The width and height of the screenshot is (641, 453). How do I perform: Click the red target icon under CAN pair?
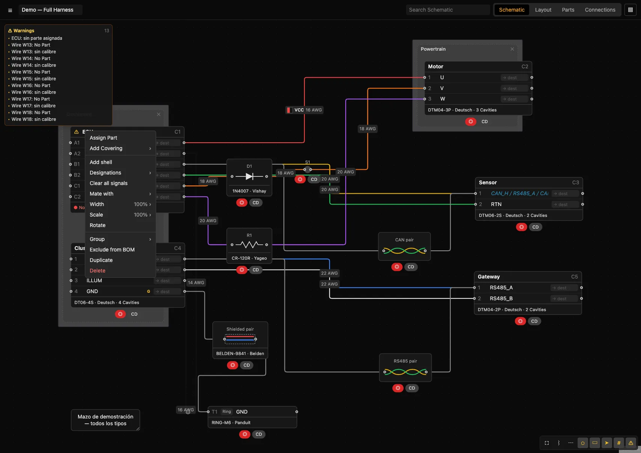[x=397, y=267]
